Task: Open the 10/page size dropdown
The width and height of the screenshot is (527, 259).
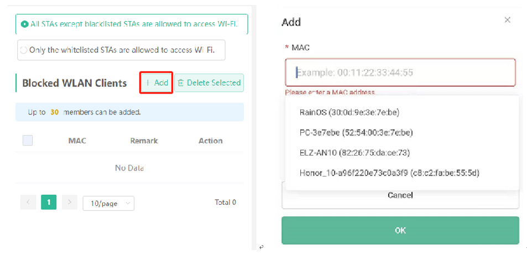Action: tap(108, 204)
